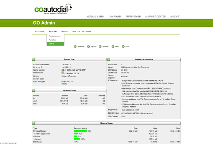Go to VICIDIAL ADMIN

[x=95, y=17]
